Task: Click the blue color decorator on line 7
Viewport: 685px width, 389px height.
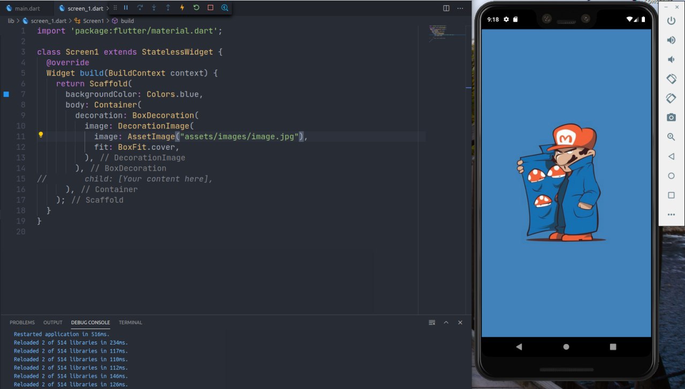Action: [6, 94]
